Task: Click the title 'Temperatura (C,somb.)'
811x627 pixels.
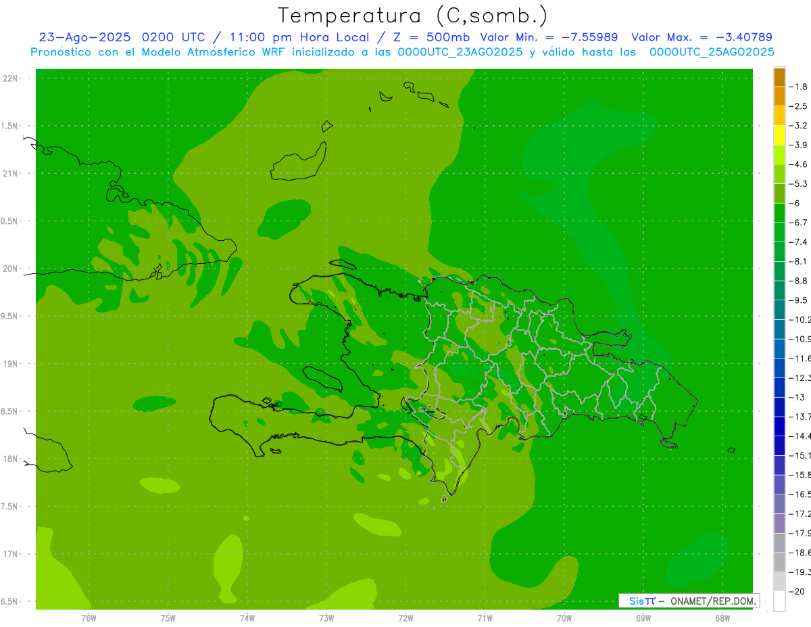Action: pos(413,16)
